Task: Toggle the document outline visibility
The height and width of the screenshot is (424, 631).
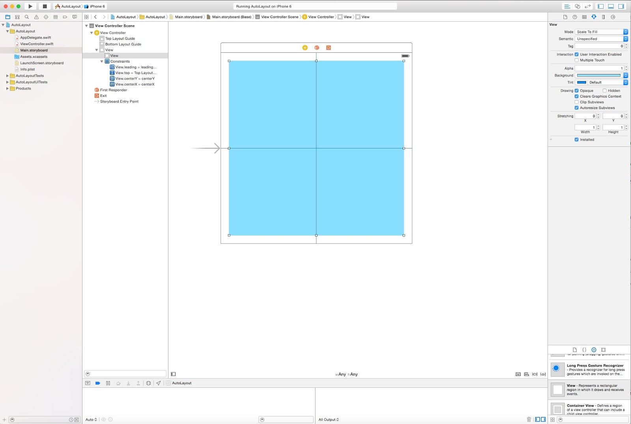Action: point(173,374)
